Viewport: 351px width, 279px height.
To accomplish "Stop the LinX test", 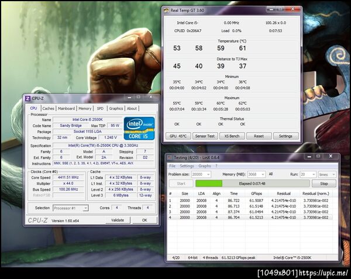I will click(324, 184).
